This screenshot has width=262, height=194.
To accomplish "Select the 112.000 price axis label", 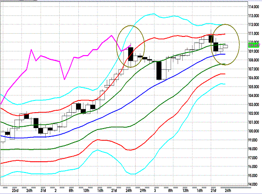I will (254, 25).
